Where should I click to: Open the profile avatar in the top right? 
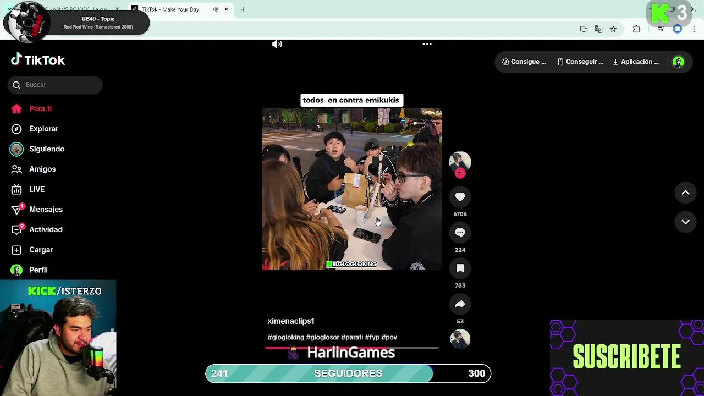pos(679,62)
